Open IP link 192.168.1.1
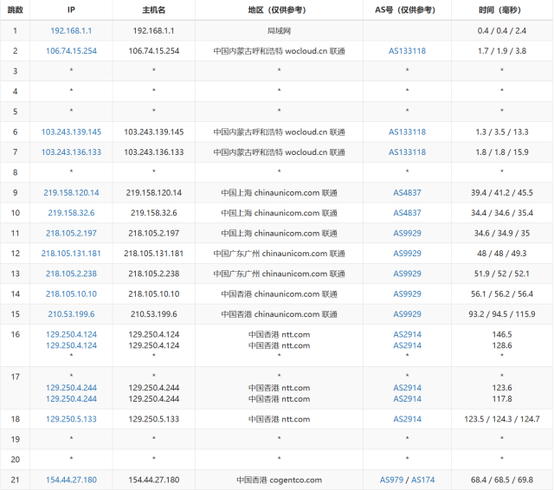554x490 pixels. point(71,31)
